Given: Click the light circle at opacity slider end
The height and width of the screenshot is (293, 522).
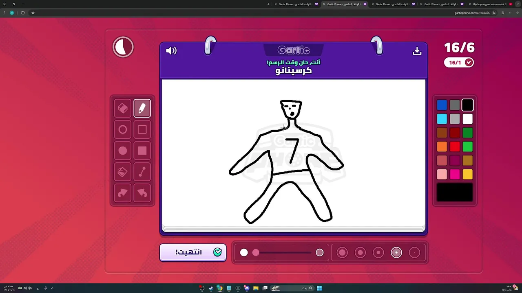Looking at the screenshot, I should pos(320,253).
